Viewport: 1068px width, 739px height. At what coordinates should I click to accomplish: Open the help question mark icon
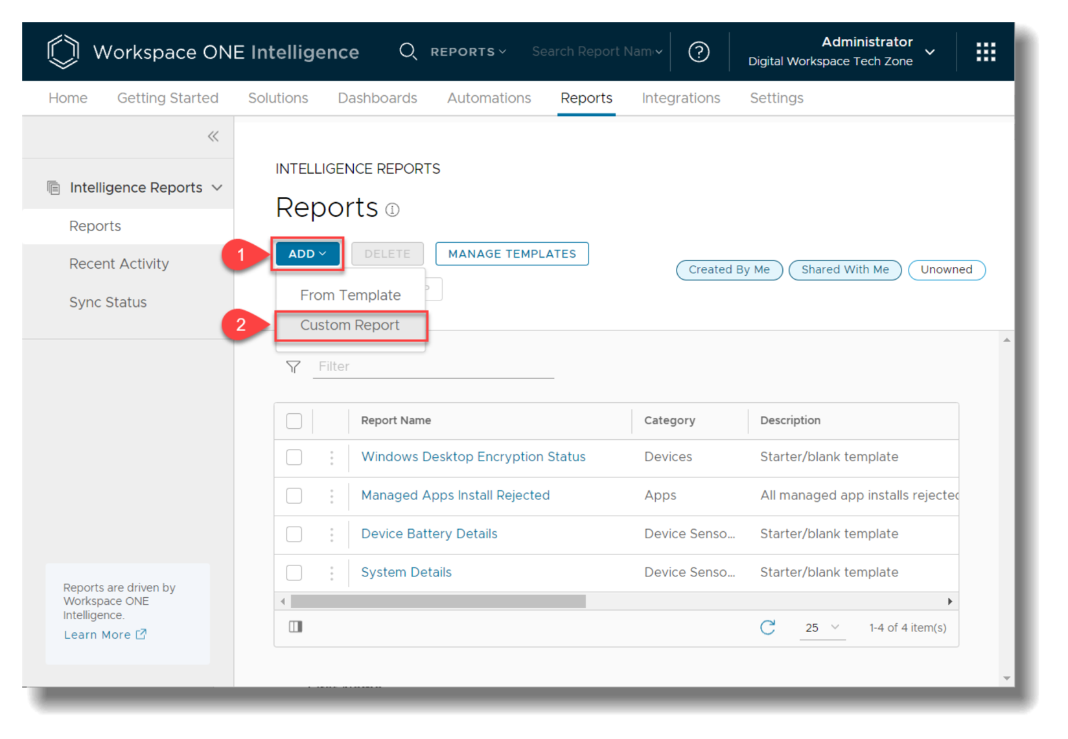[699, 52]
